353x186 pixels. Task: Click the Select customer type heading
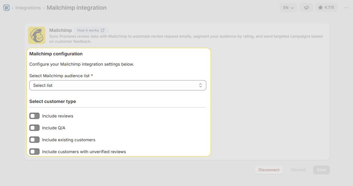click(x=52, y=102)
